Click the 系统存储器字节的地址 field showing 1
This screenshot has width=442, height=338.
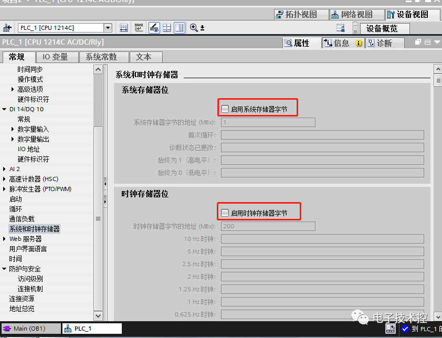click(268, 122)
